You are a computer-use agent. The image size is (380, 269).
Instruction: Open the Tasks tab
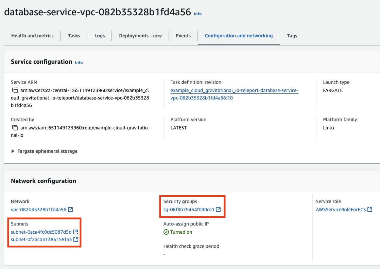(74, 35)
